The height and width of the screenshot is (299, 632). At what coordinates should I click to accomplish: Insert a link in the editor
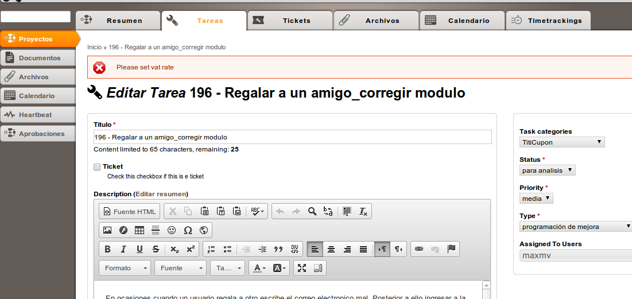coord(419,249)
